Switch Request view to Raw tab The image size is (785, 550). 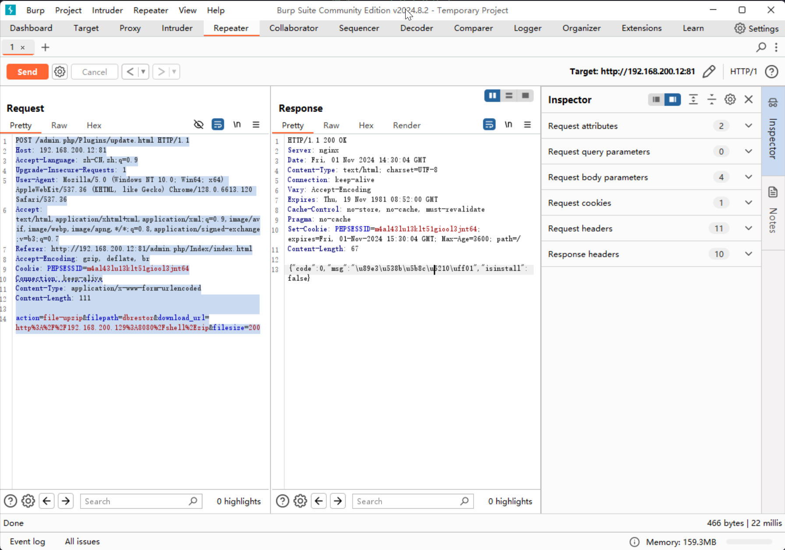point(59,125)
